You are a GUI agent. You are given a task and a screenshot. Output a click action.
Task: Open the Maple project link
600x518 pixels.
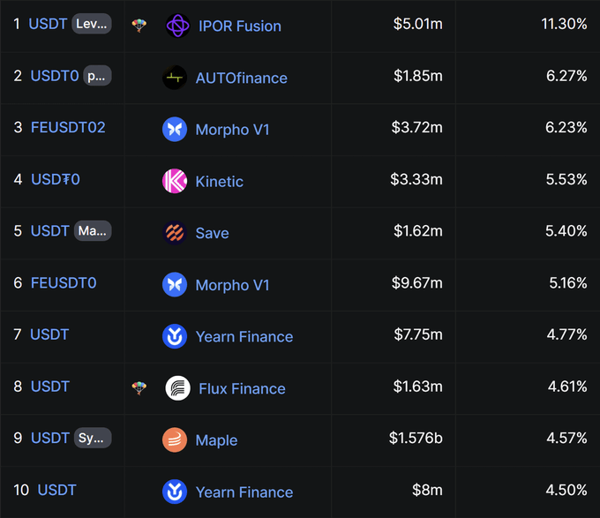[216, 439]
